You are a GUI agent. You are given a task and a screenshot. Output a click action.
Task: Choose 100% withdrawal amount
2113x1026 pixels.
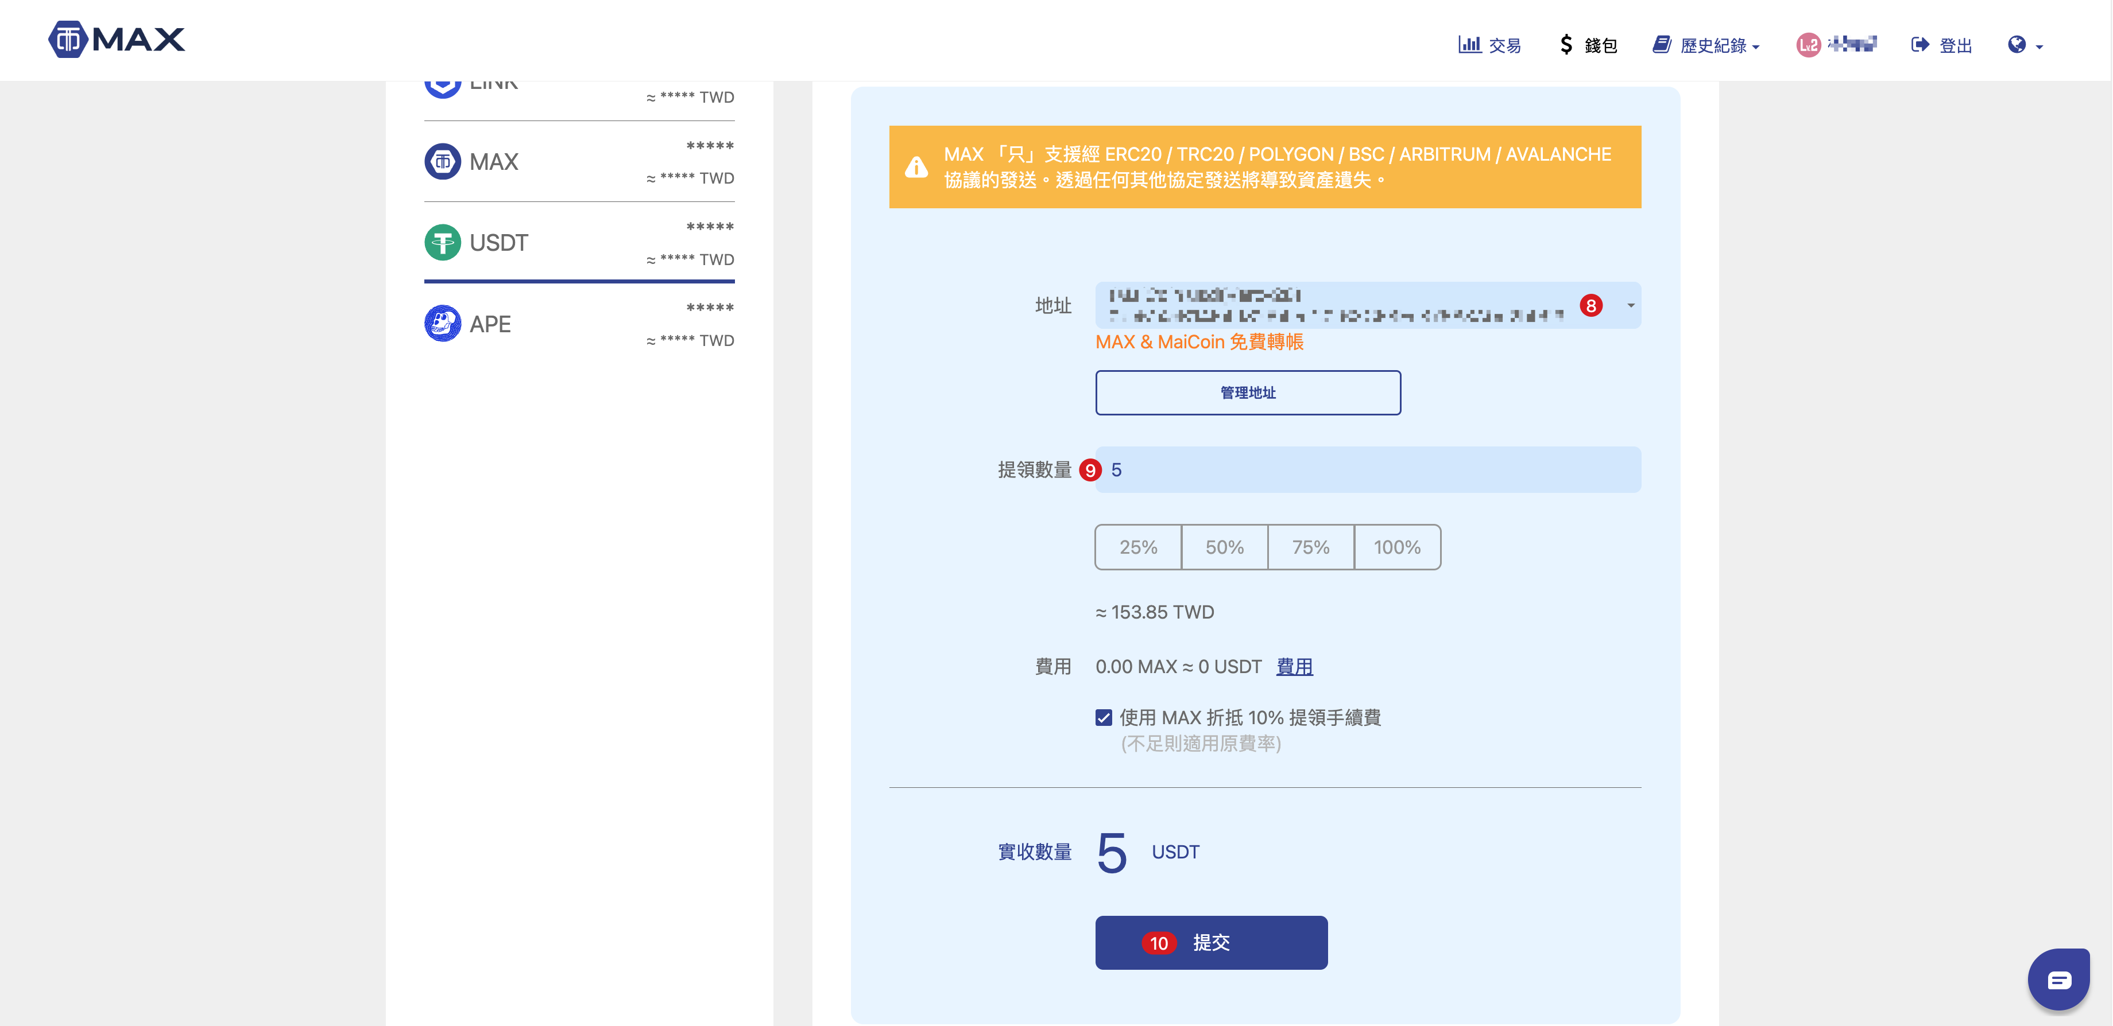coord(1397,547)
